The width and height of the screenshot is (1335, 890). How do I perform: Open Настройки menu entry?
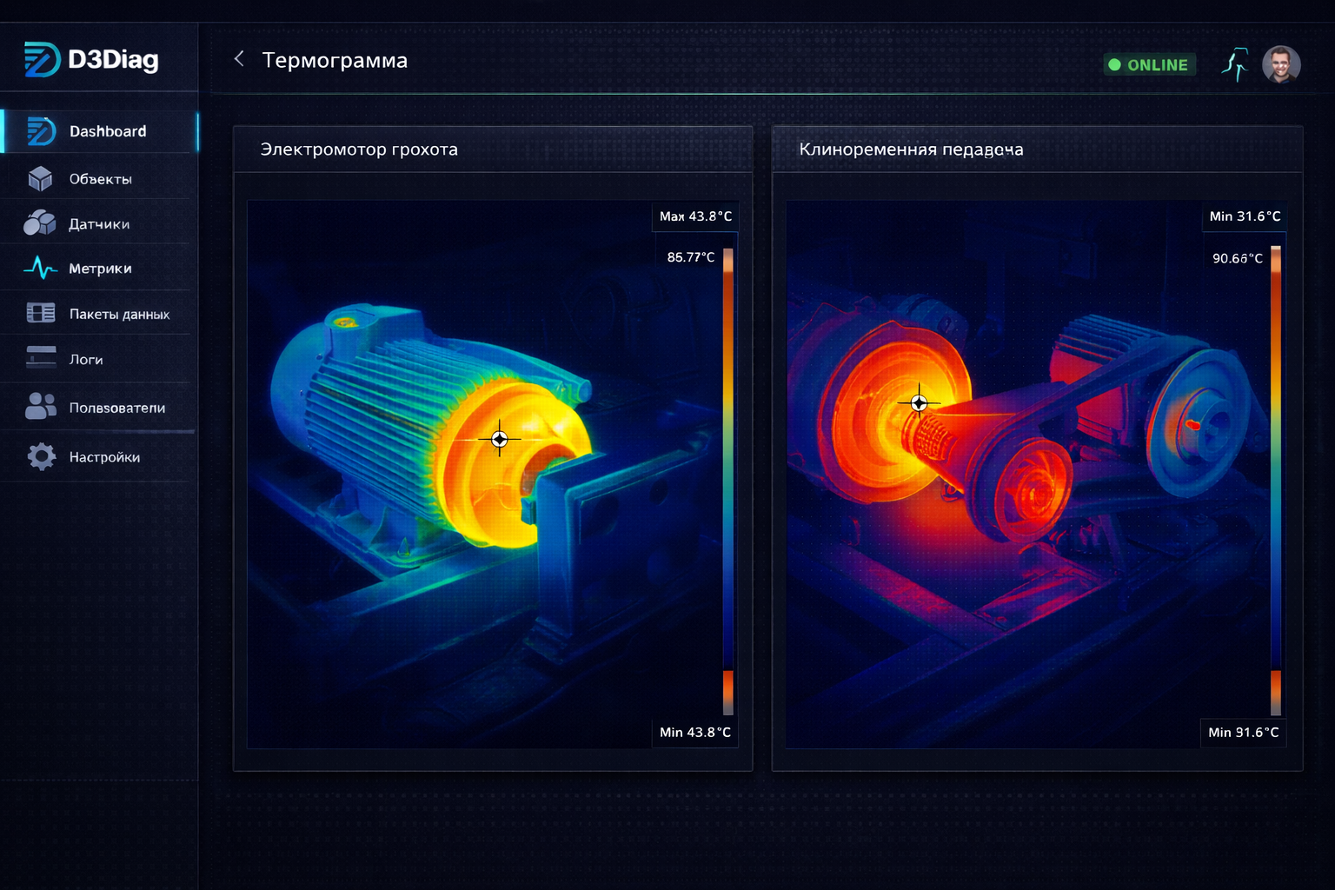click(x=100, y=456)
